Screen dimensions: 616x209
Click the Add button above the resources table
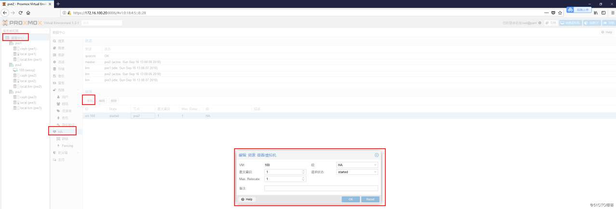(x=90, y=101)
